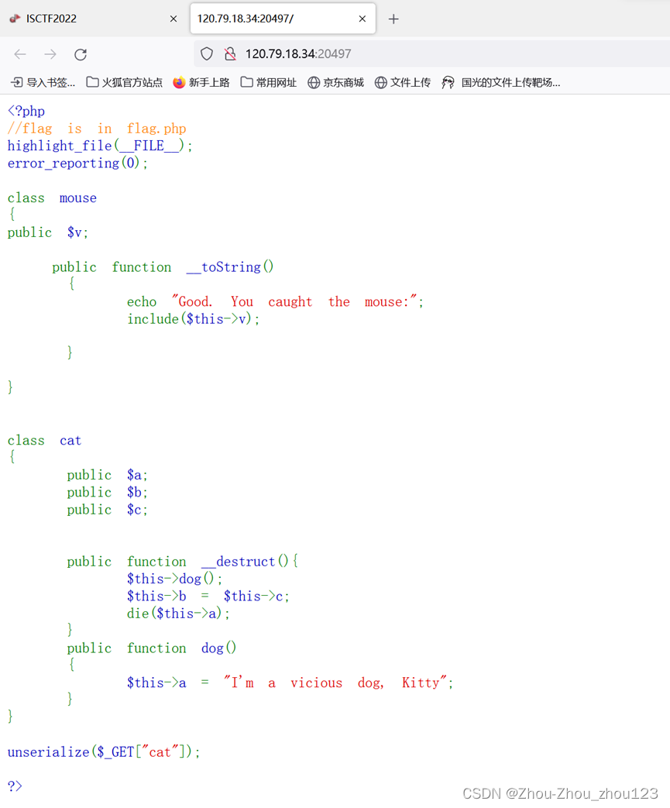Click the ISCTF2022 tab favicon
The image size is (670, 808).
pyautogui.click(x=15, y=17)
